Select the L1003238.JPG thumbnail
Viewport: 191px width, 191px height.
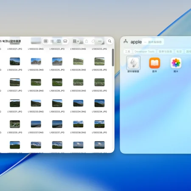click(99, 124)
